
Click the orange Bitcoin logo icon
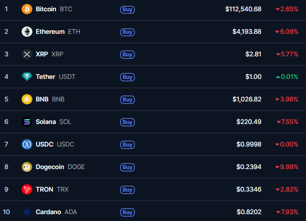[27, 9]
